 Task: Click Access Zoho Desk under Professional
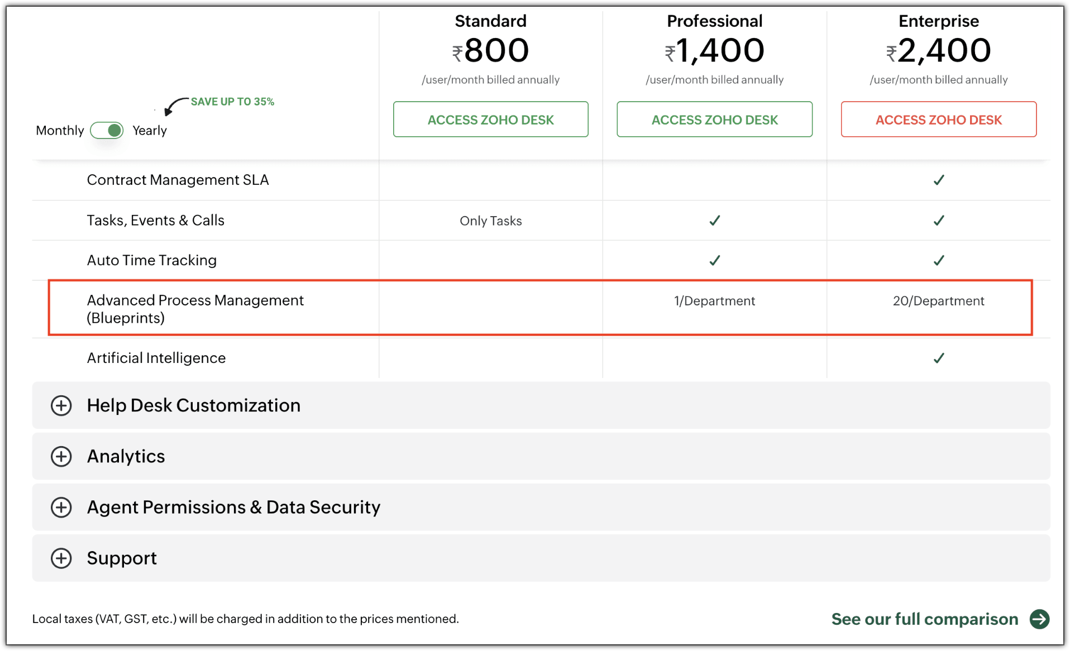point(714,119)
